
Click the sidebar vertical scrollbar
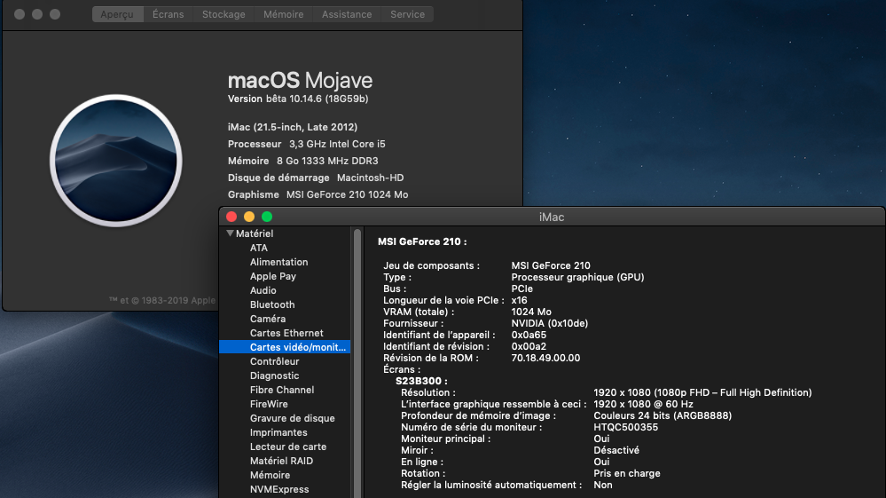pyautogui.click(x=357, y=362)
